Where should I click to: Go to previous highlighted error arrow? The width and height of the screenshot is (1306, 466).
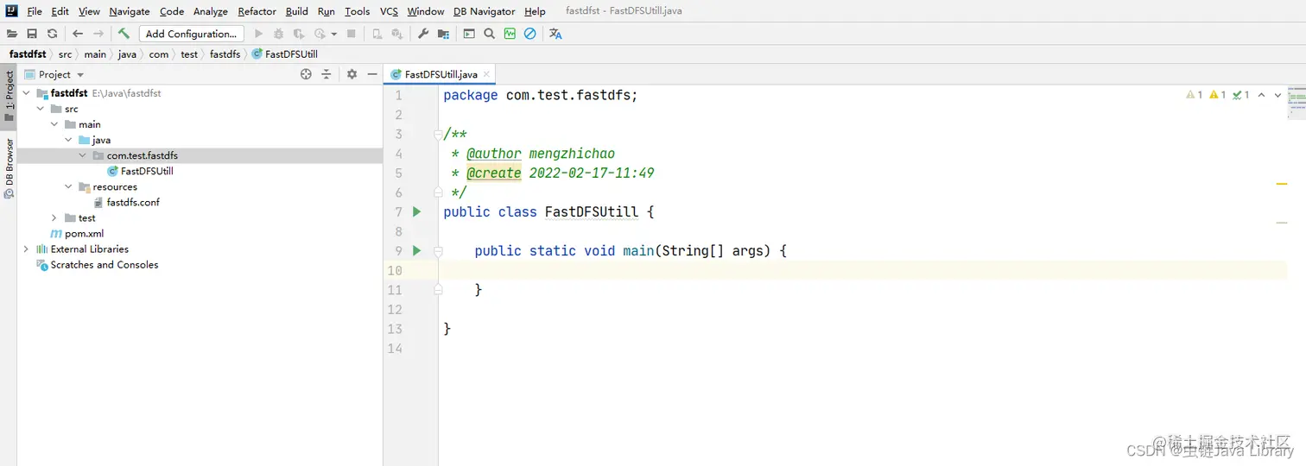tap(1261, 95)
